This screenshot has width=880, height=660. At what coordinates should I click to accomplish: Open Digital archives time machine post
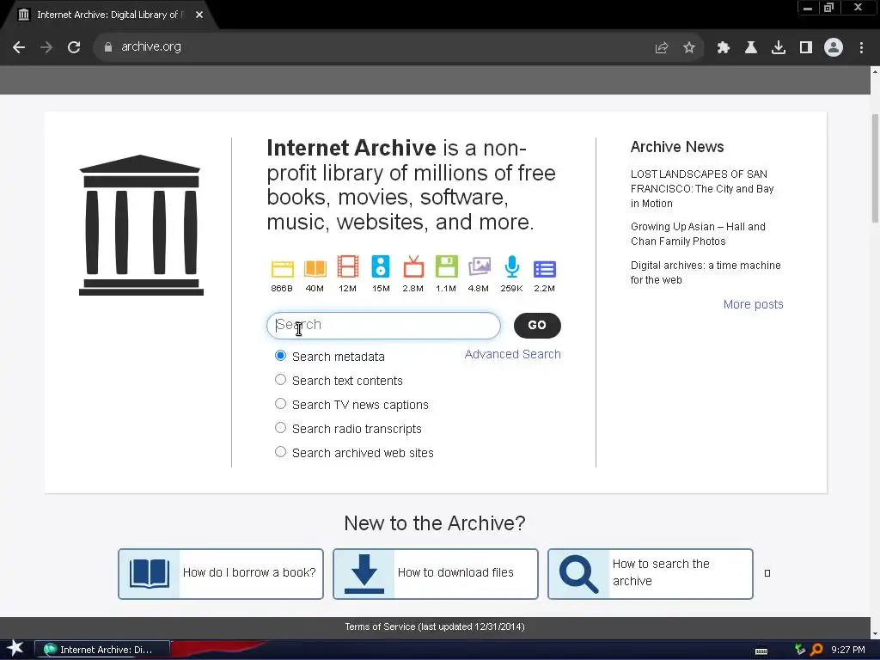click(x=706, y=272)
